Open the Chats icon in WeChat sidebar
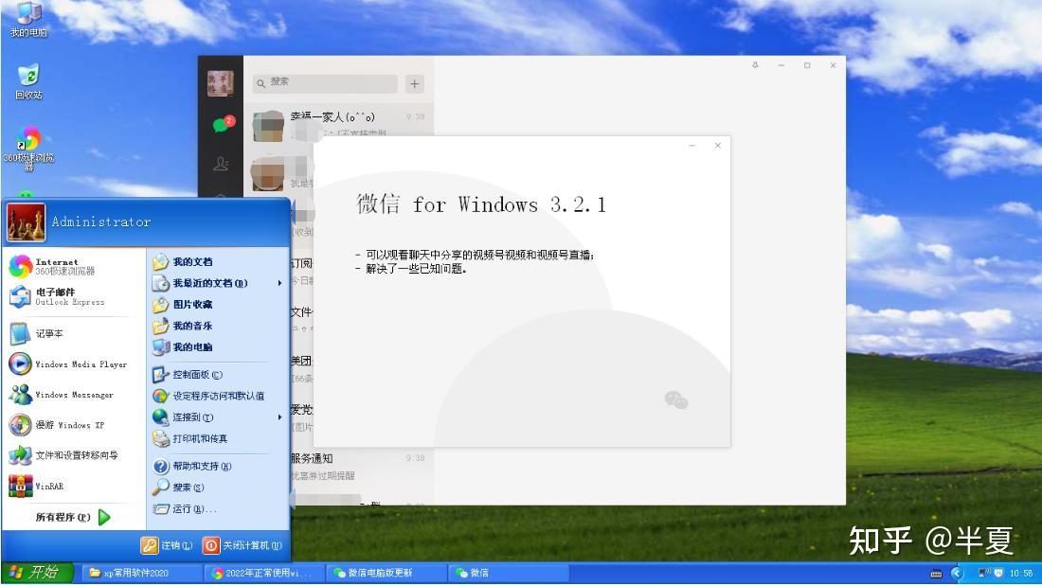 pos(221,123)
